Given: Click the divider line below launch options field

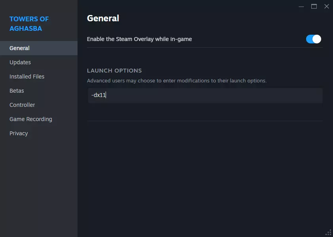Looking at the screenshot, I should coord(204,121).
